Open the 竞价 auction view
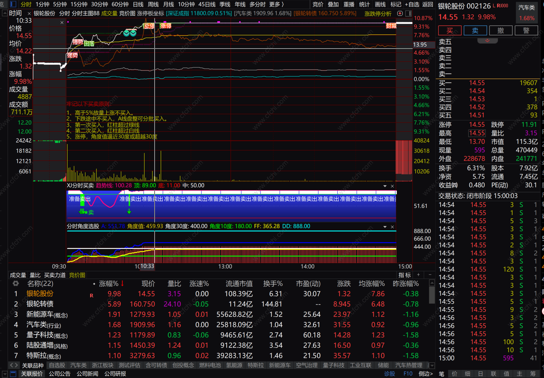Screen dimensions: 544x378 point(318,4)
